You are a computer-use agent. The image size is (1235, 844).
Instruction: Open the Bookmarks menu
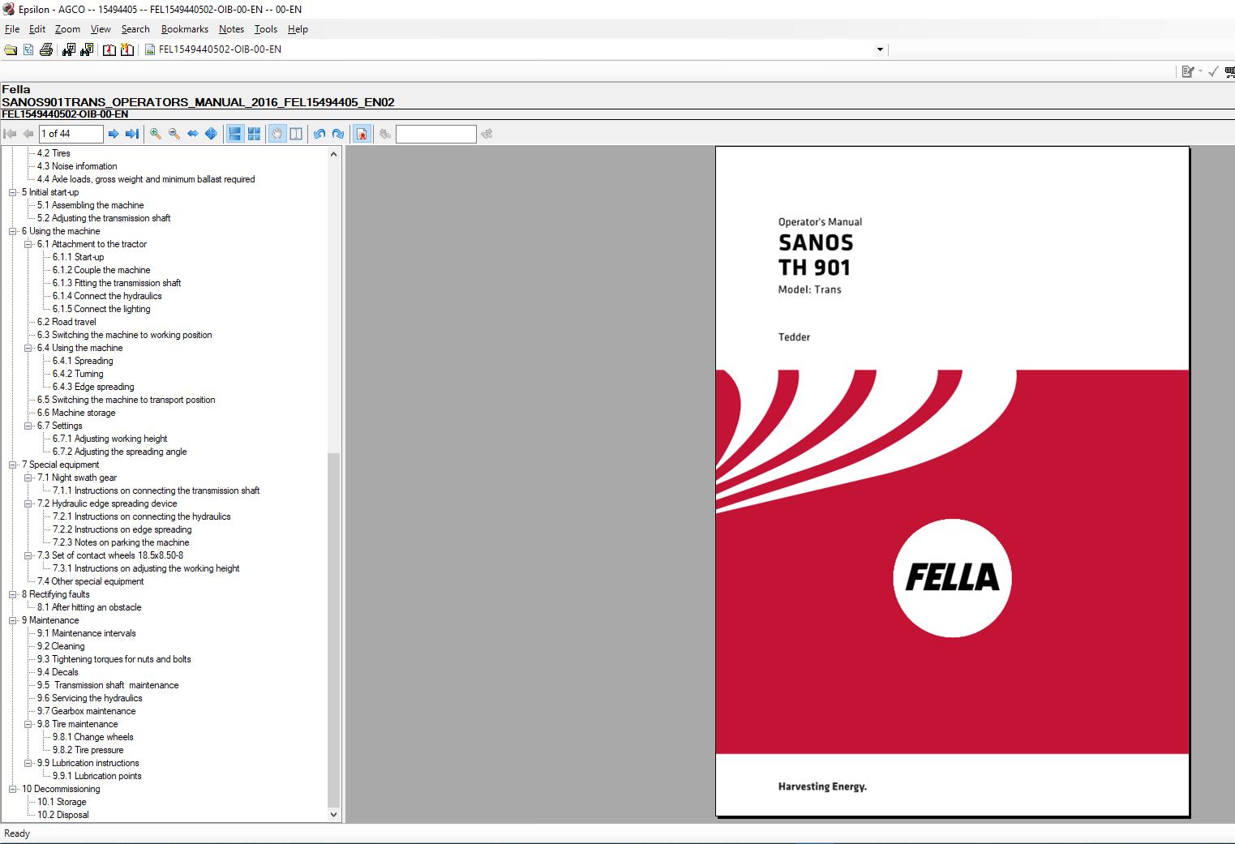tap(185, 28)
